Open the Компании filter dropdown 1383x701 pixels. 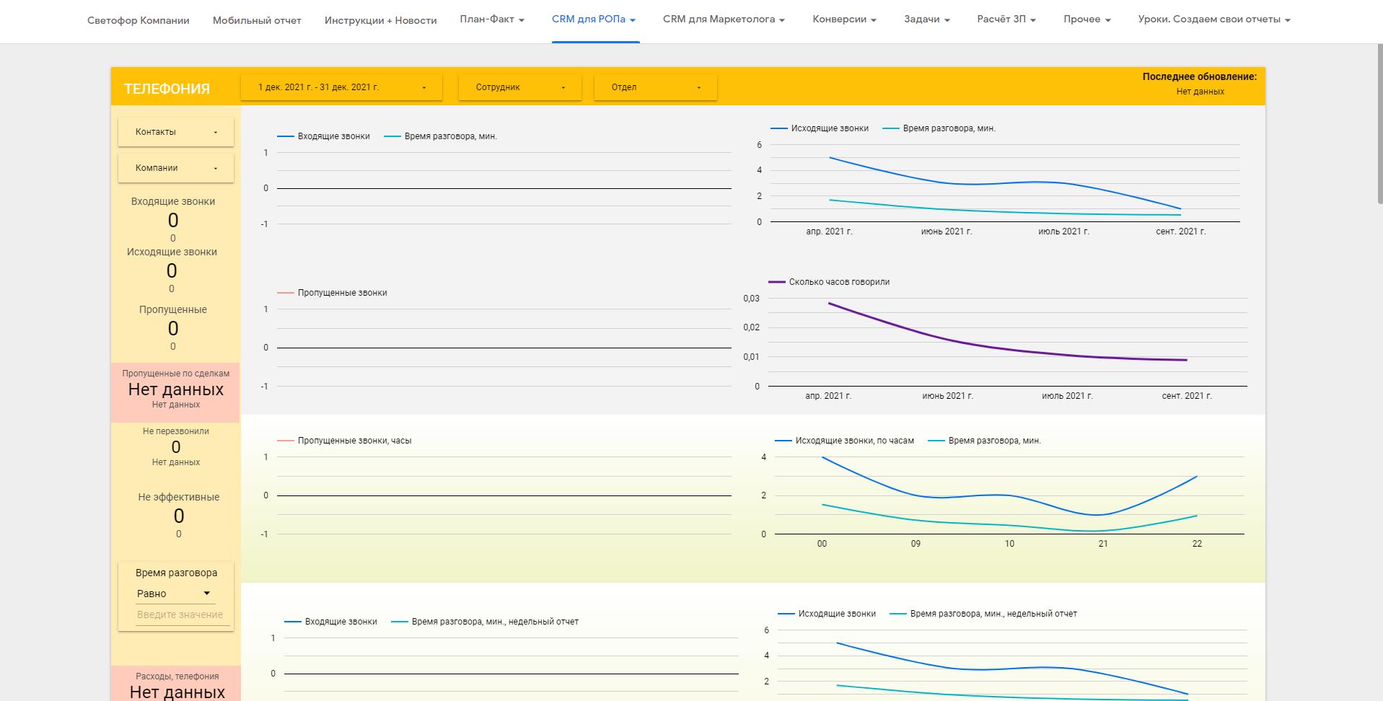click(176, 168)
